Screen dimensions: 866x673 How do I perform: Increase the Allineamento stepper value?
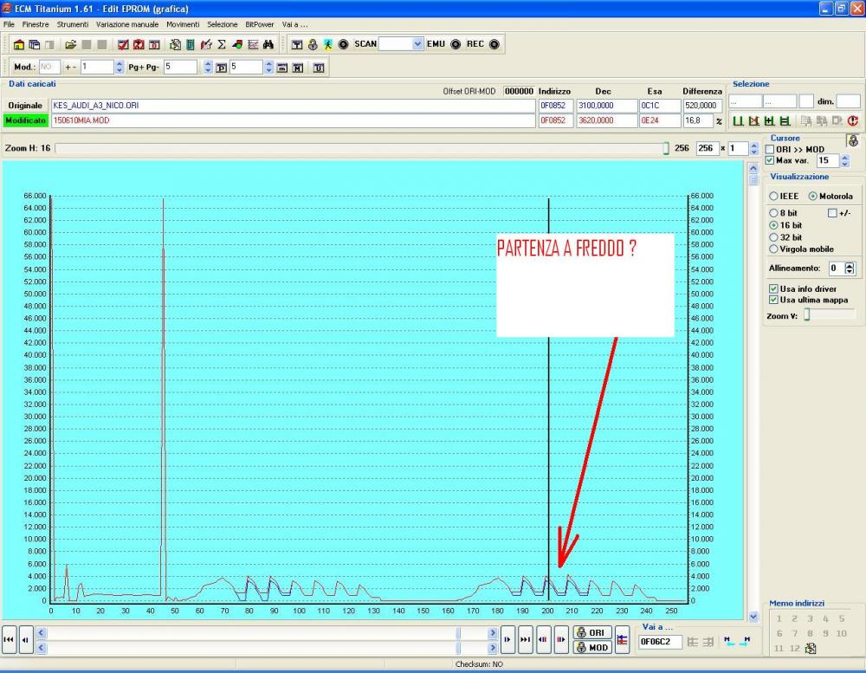pyautogui.click(x=850, y=265)
